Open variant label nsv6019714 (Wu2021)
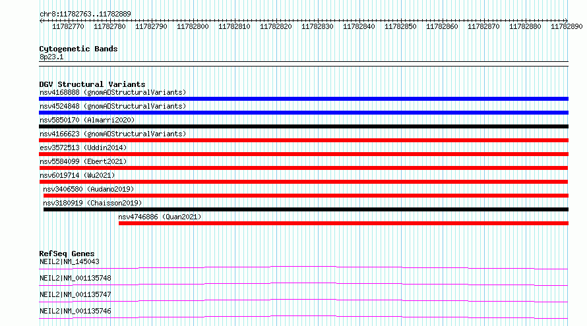 (77, 175)
